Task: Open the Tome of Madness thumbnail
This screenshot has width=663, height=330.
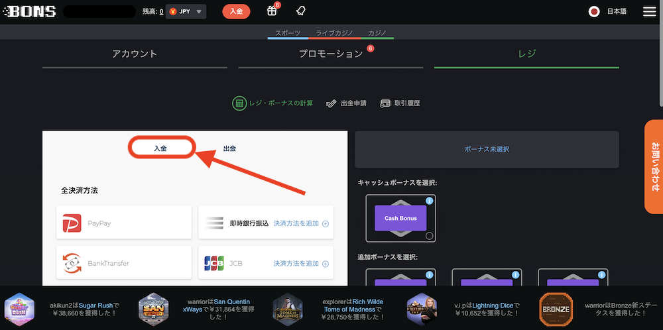Action: click(x=288, y=308)
